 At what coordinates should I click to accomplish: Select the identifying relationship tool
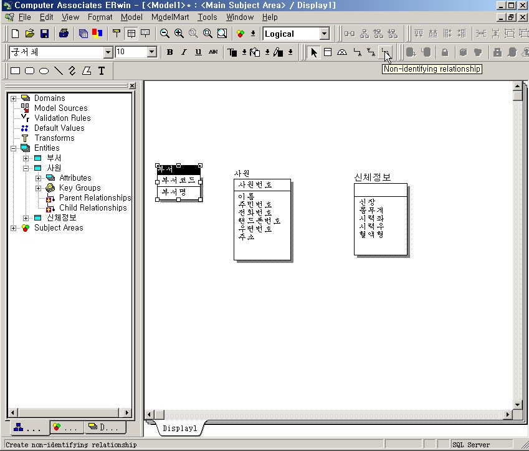pyautogui.click(x=357, y=52)
